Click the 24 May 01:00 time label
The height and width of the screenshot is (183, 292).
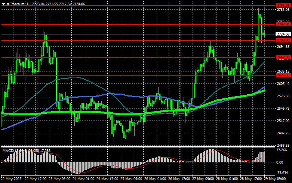[x=83, y=179]
